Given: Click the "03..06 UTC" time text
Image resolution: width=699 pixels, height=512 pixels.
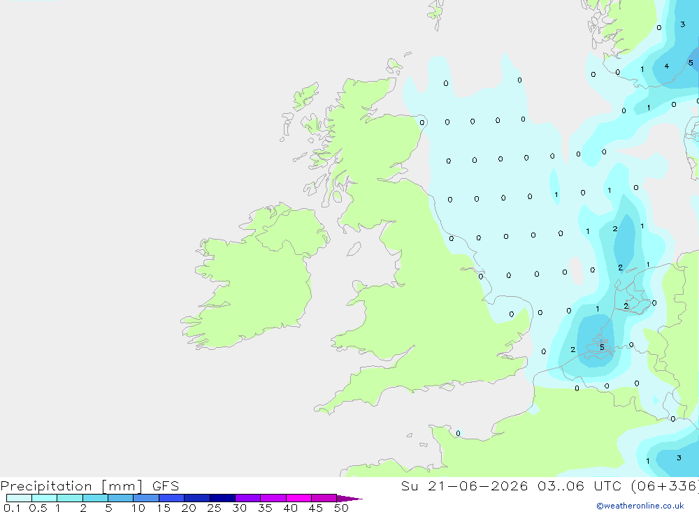Looking at the screenshot, I should pos(579,486).
